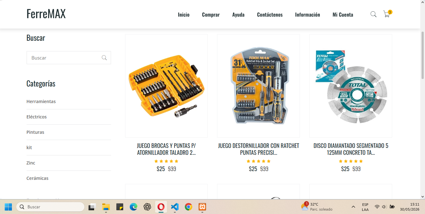
Task: Open JUEGO BROCAS Y PUNTAS product title
Action: pos(166,149)
